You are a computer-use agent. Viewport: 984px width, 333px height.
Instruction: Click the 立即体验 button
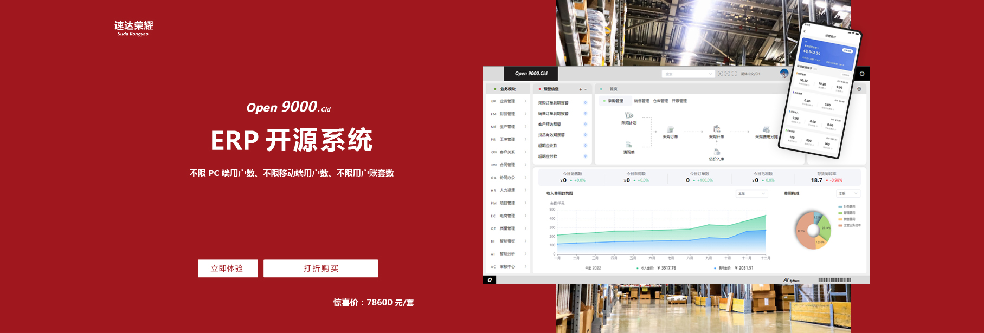(x=228, y=269)
